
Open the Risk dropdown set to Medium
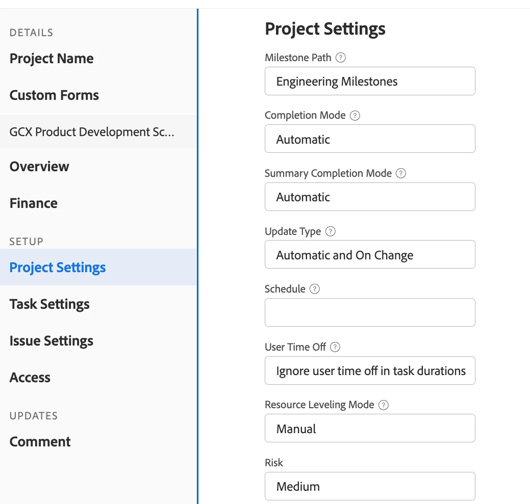click(x=370, y=486)
